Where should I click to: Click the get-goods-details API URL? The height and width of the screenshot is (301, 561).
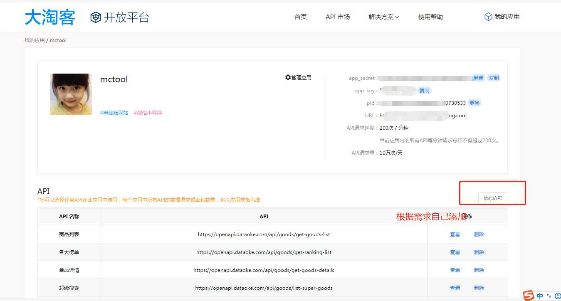coord(264,270)
